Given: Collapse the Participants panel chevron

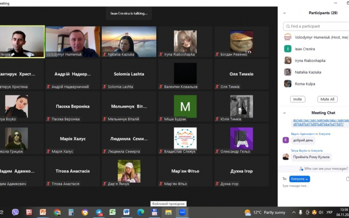Looking at the screenshot, I should pyautogui.click(x=284, y=13).
